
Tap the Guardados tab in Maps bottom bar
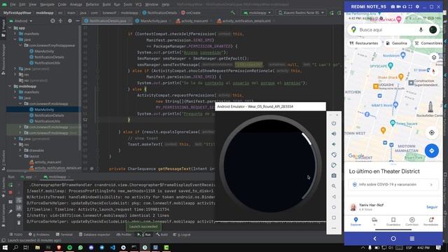point(393,221)
